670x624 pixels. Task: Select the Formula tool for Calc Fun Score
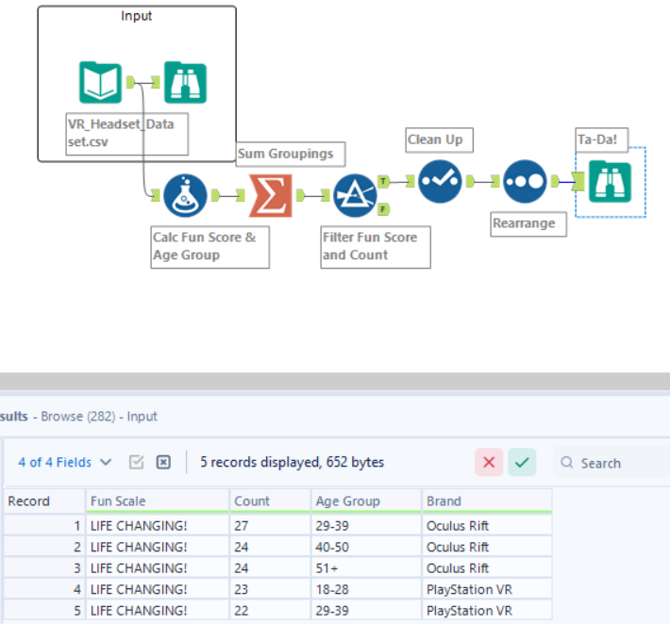coord(185,196)
